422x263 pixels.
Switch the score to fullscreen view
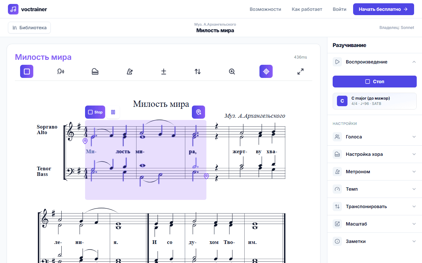300,71
